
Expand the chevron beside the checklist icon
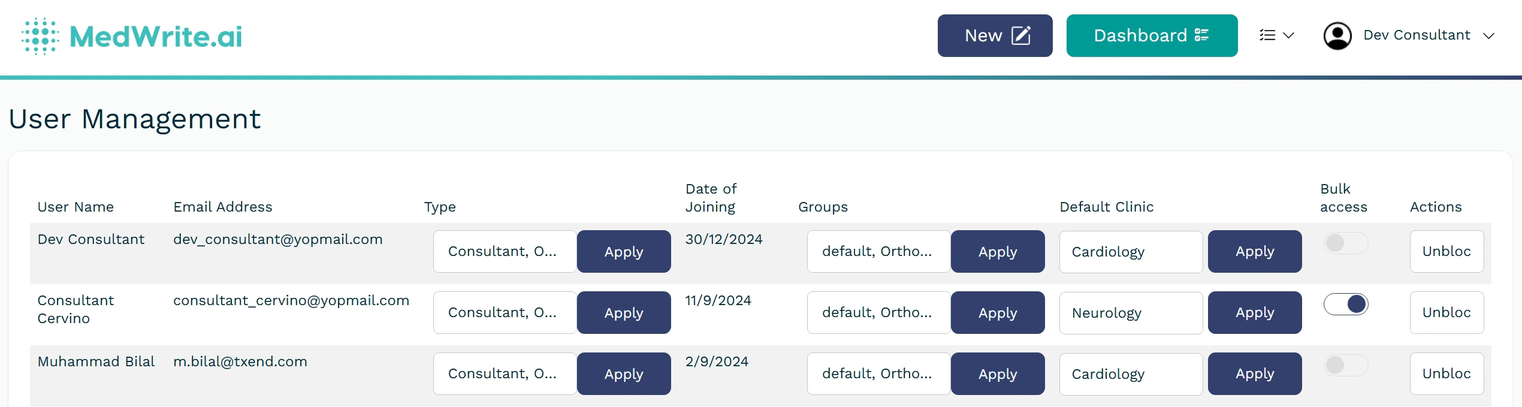[1290, 35]
